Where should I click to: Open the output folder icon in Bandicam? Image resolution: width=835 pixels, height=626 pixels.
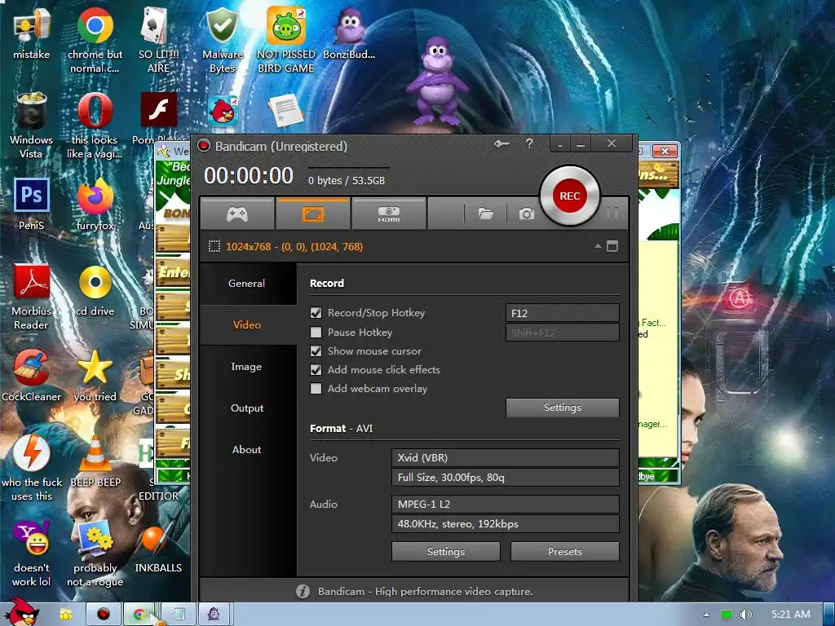click(485, 214)
